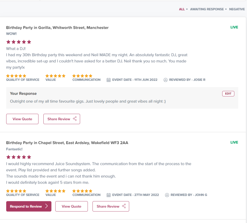View Quote for East Ardsley party
The height and width of the screenshot is (223, 247).
pos(72,206)
